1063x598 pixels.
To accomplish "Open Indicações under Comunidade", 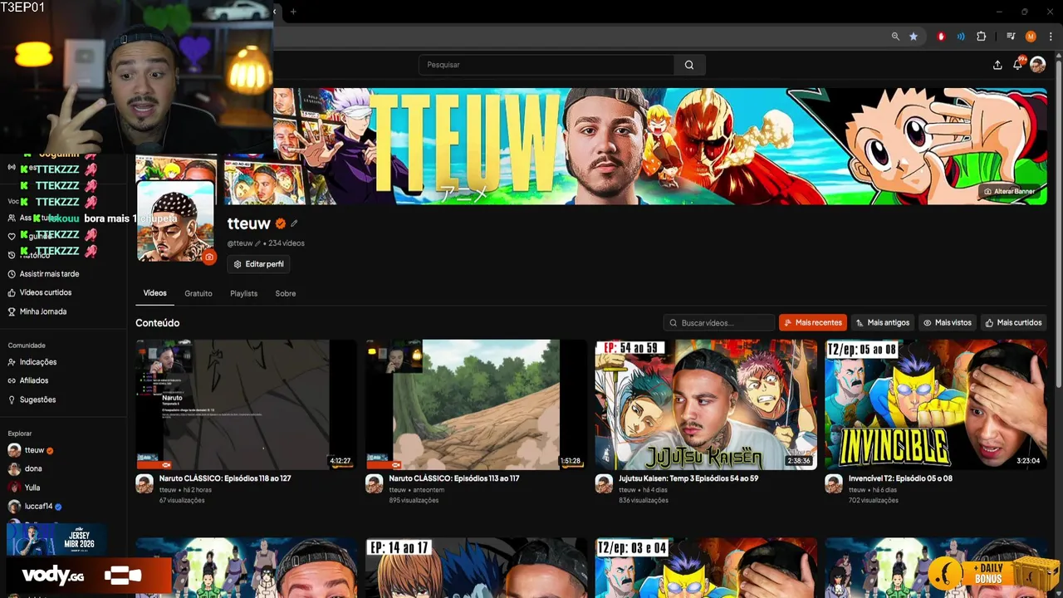I will [38, 362].
